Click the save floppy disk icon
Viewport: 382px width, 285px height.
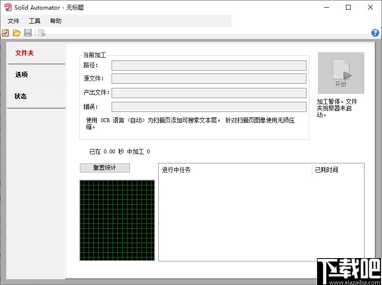[28, 33]
